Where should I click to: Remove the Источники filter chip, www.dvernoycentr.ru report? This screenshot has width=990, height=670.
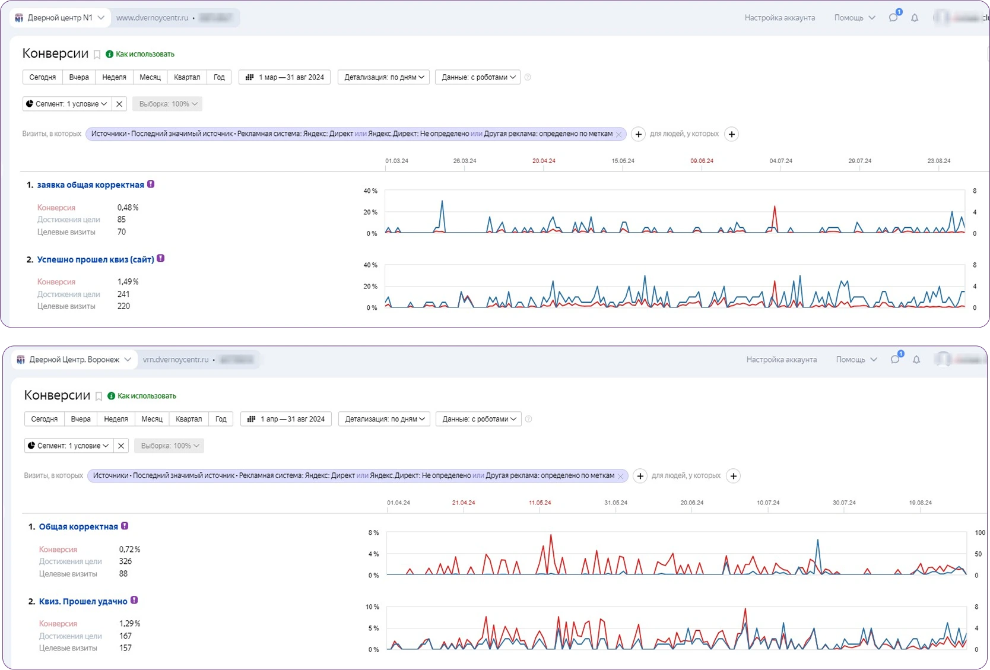pyautogui.click(x=618, y=134)
